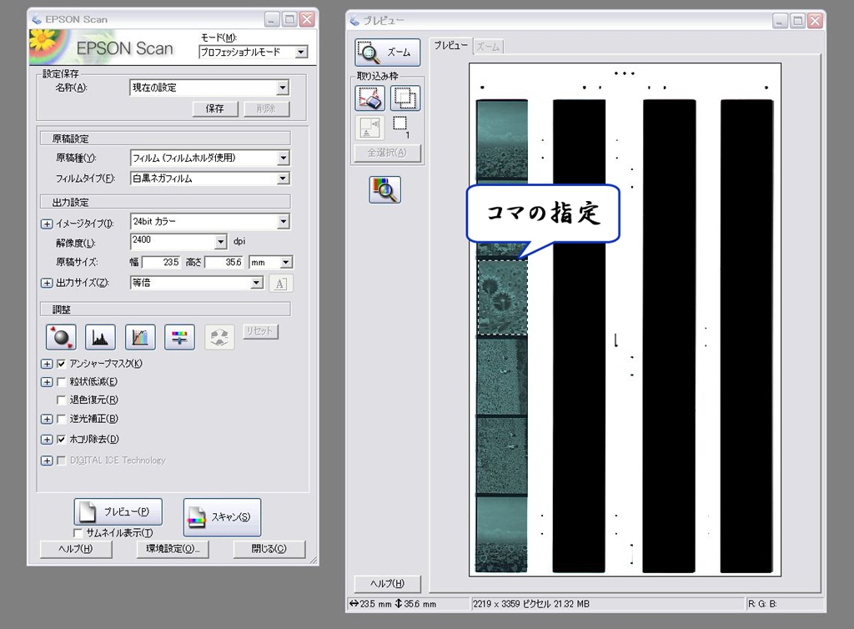The image size is (854, 629).
Task: Click the bottom frame of the first film strip
Action: click(501, 534)
